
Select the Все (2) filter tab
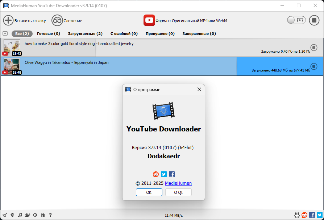point(22,33)
